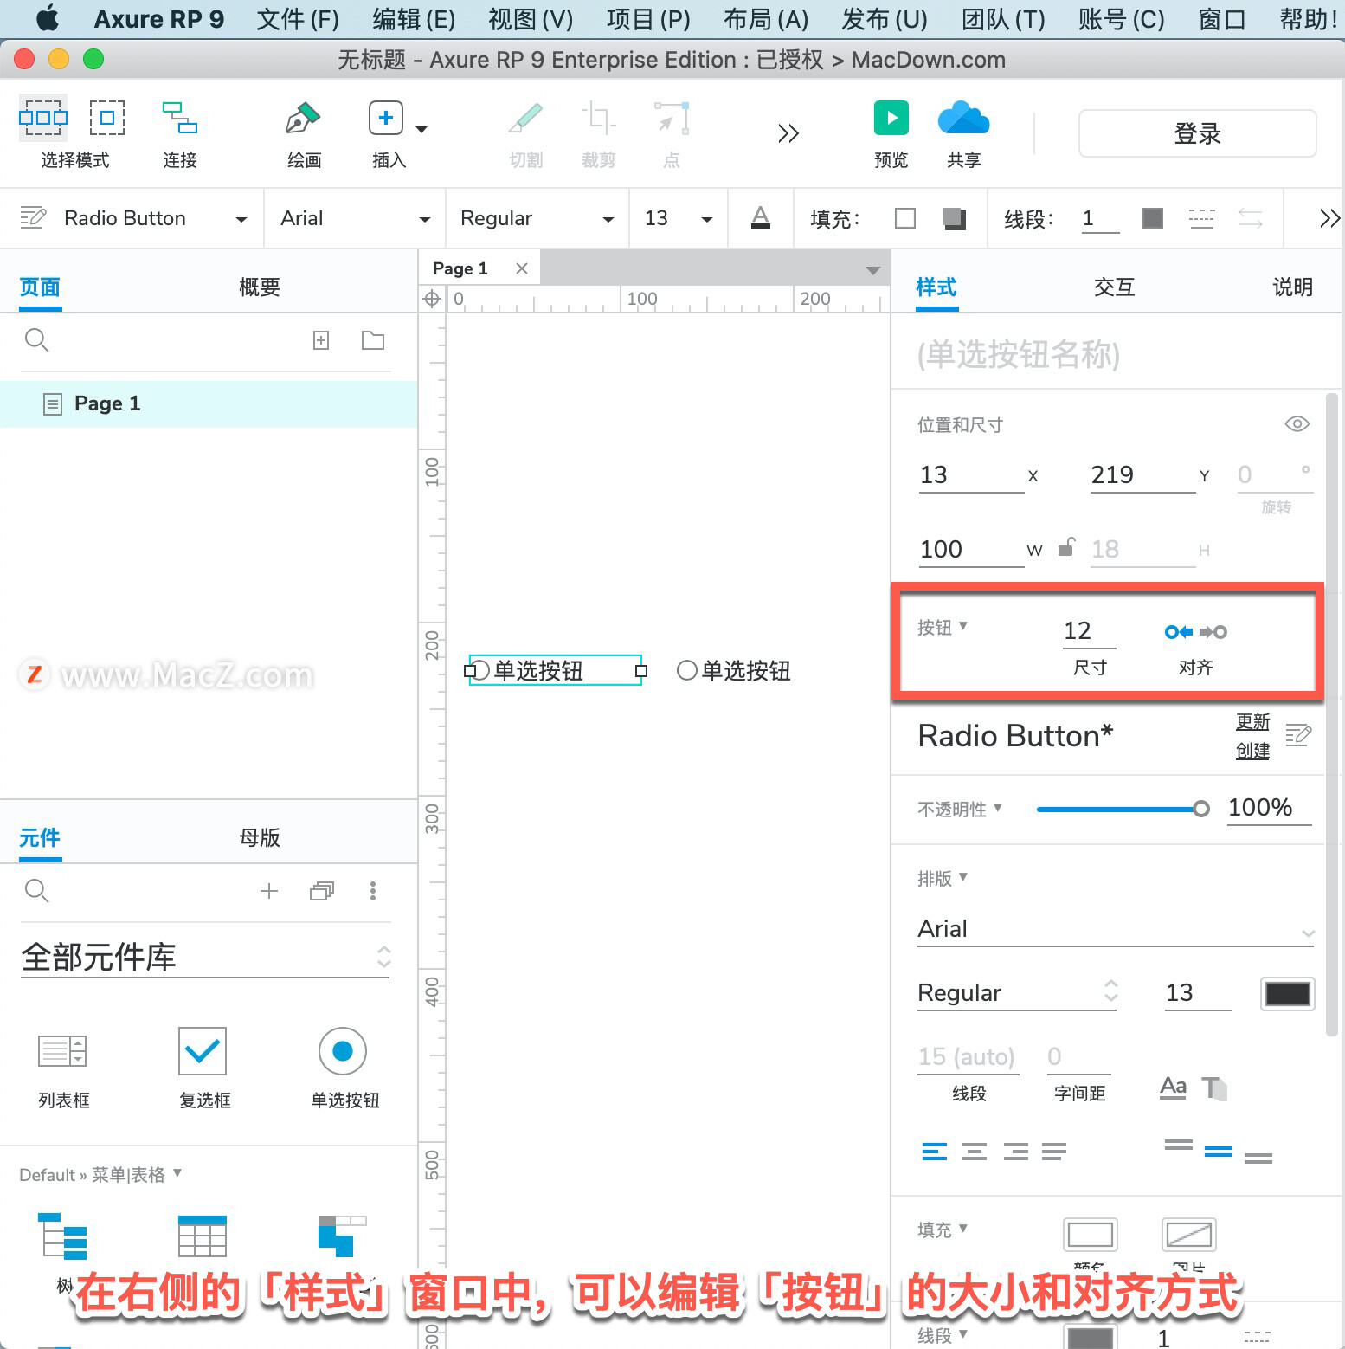Open line pattern dashed icon
Viewport: 1345px width, 1349px height.
pyautogui.click(x=1201, y=218)
